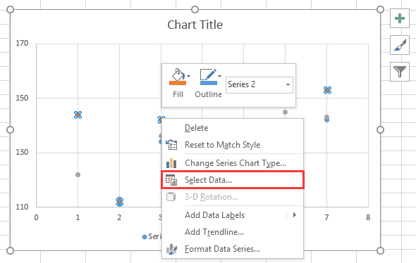Click the vertical axis label 130
The width and height of the screenshot is (416, 263).
tap(22, 152)
